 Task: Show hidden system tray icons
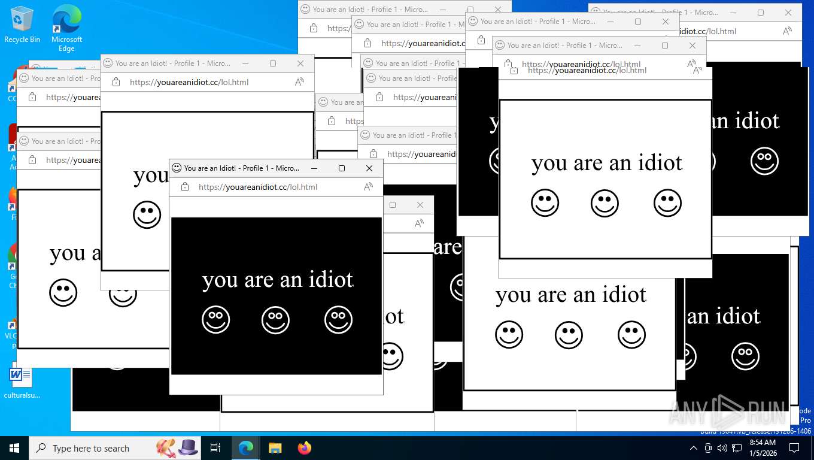(694, 448)
